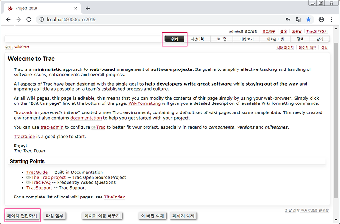Image resolution: width=340 pixels, height=224 pixels.
Task: Focus the address bar with localhost:8000/proj2019
Action: pos(161,19)
